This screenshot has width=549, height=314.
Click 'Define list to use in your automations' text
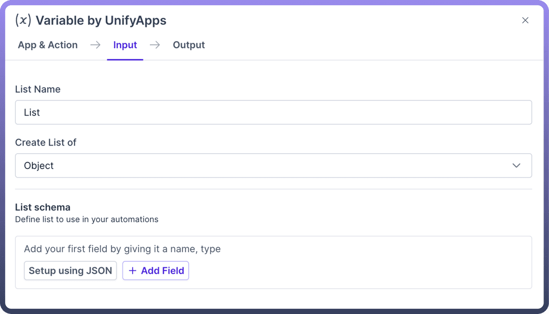pos(86,220)
